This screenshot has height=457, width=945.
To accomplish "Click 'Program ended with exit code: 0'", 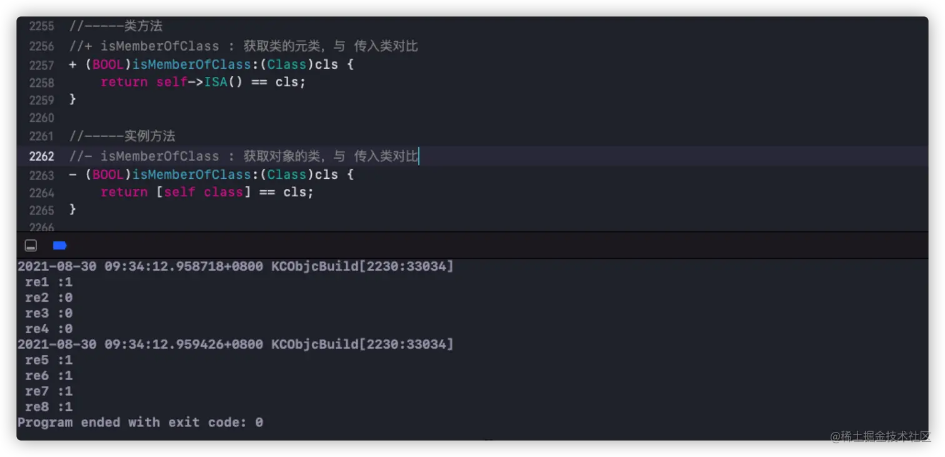I will [141, 423].
